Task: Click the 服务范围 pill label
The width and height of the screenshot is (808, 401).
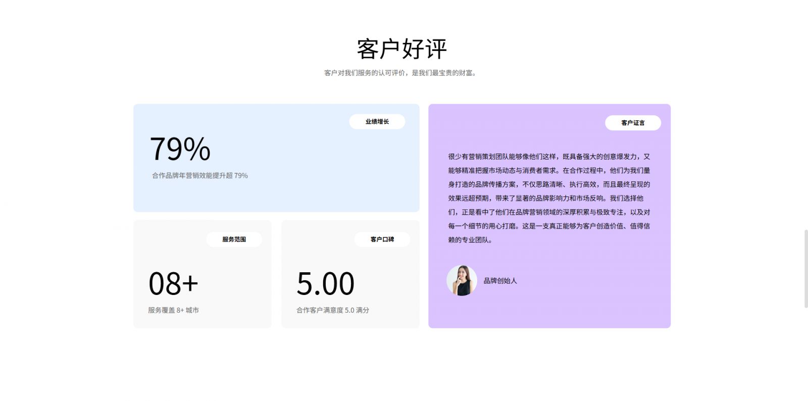Action: tap(234, 239)
